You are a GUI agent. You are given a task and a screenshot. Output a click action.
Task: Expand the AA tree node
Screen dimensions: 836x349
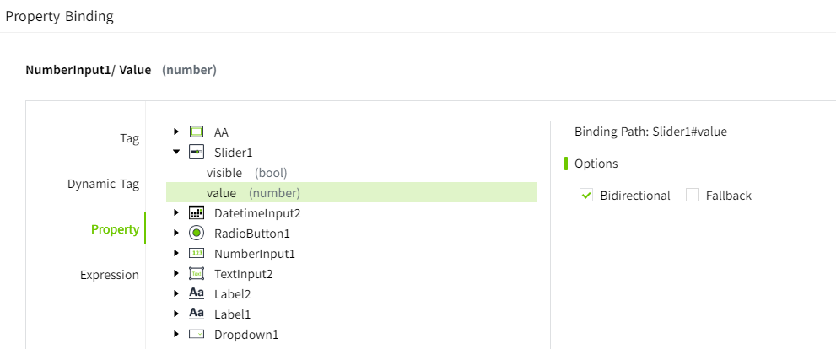[176, 132]
